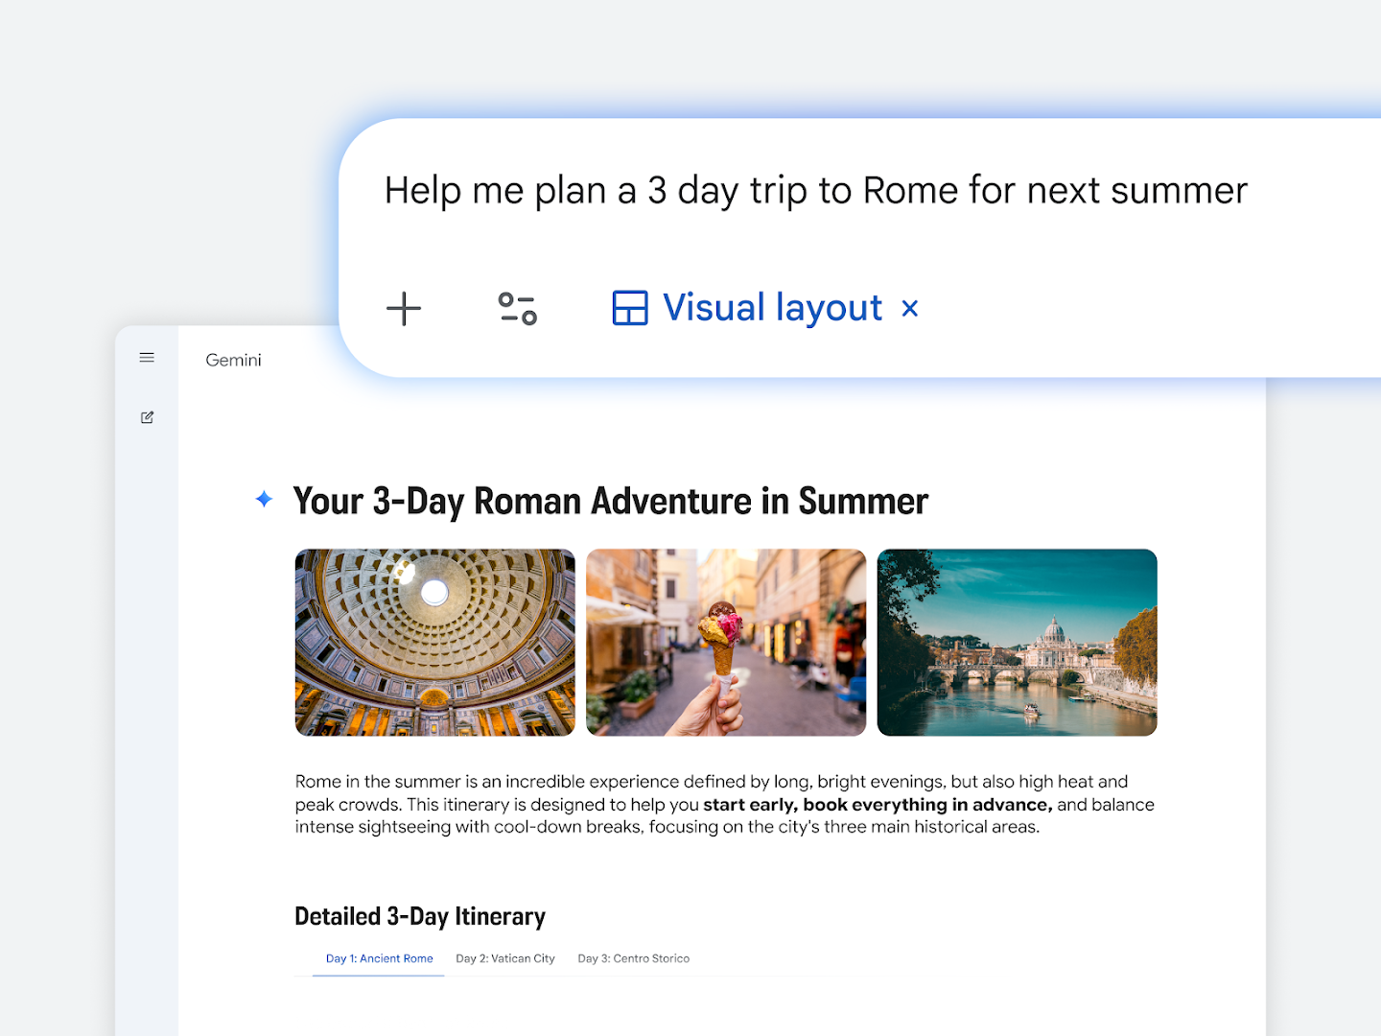This screenshot has width=1381, height=1036.
Task: Click the plus icon to attach a file
Action: tap(403, 309)
